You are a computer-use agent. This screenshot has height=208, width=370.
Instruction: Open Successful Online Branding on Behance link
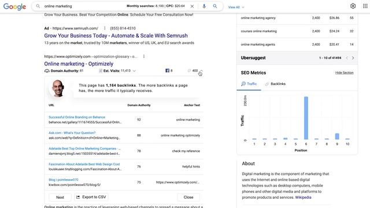pos(77,117)
